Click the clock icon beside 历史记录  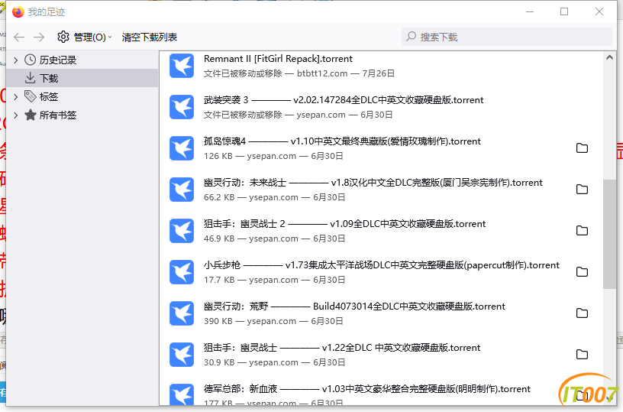click(x=31, y=60)
